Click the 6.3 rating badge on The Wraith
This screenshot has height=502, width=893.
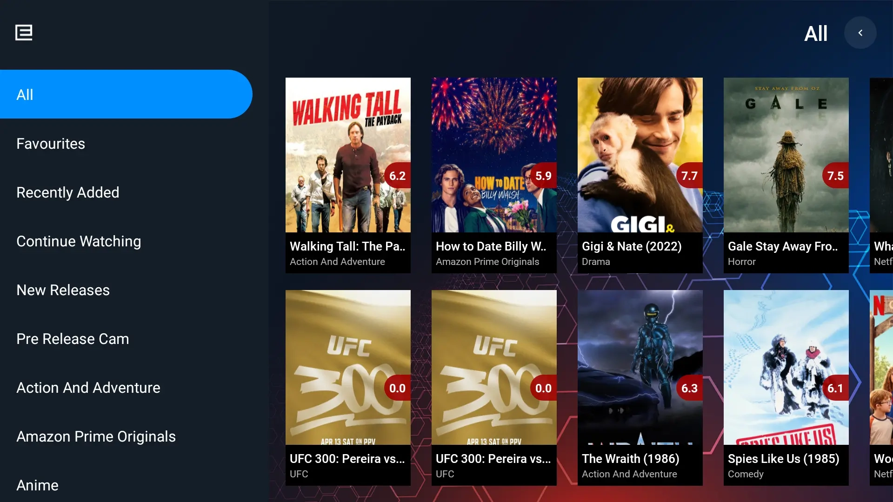[689, 388]
